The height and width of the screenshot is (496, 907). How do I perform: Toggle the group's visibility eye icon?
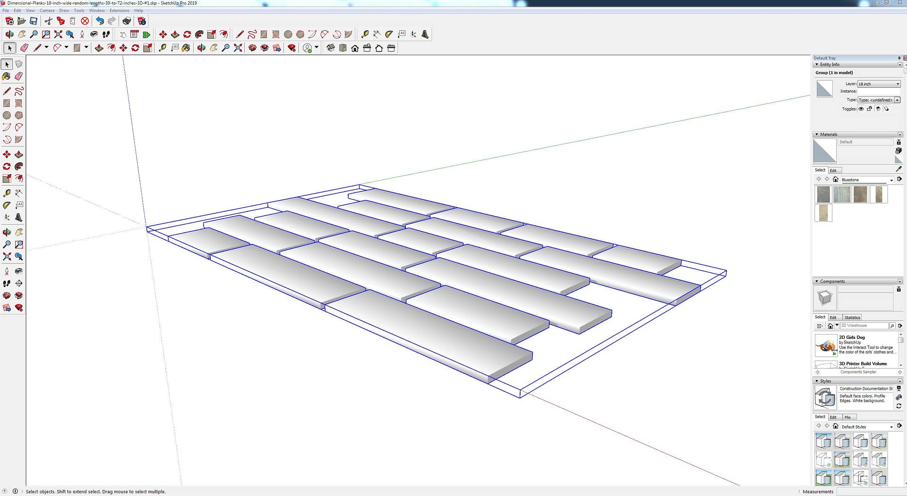(x=861, y=109)
